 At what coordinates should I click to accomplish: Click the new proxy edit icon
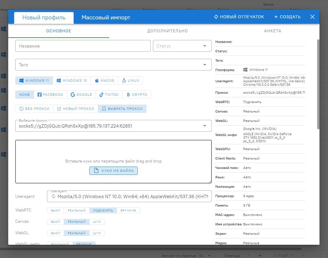59,109
